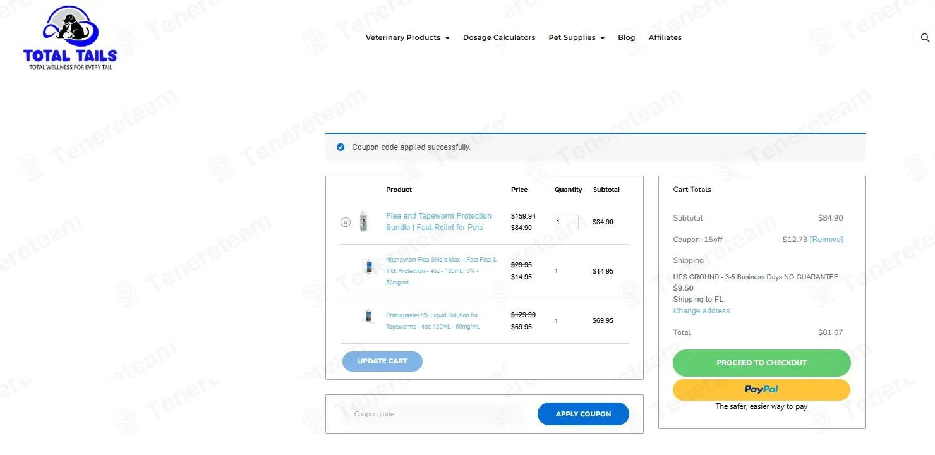This screenshot has height=455, width=935.
Task: Click the coupon discount amount -$12.73
Action: point(793,240)
